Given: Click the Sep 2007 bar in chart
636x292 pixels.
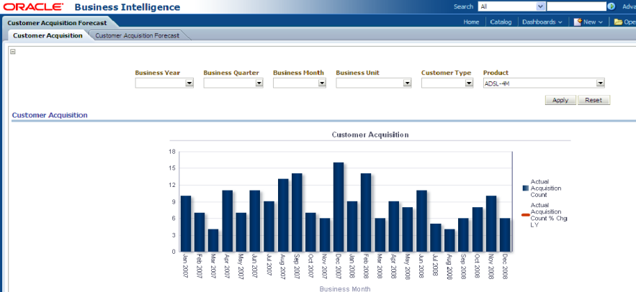Looking at the screenshot, I should pos(297,213).
